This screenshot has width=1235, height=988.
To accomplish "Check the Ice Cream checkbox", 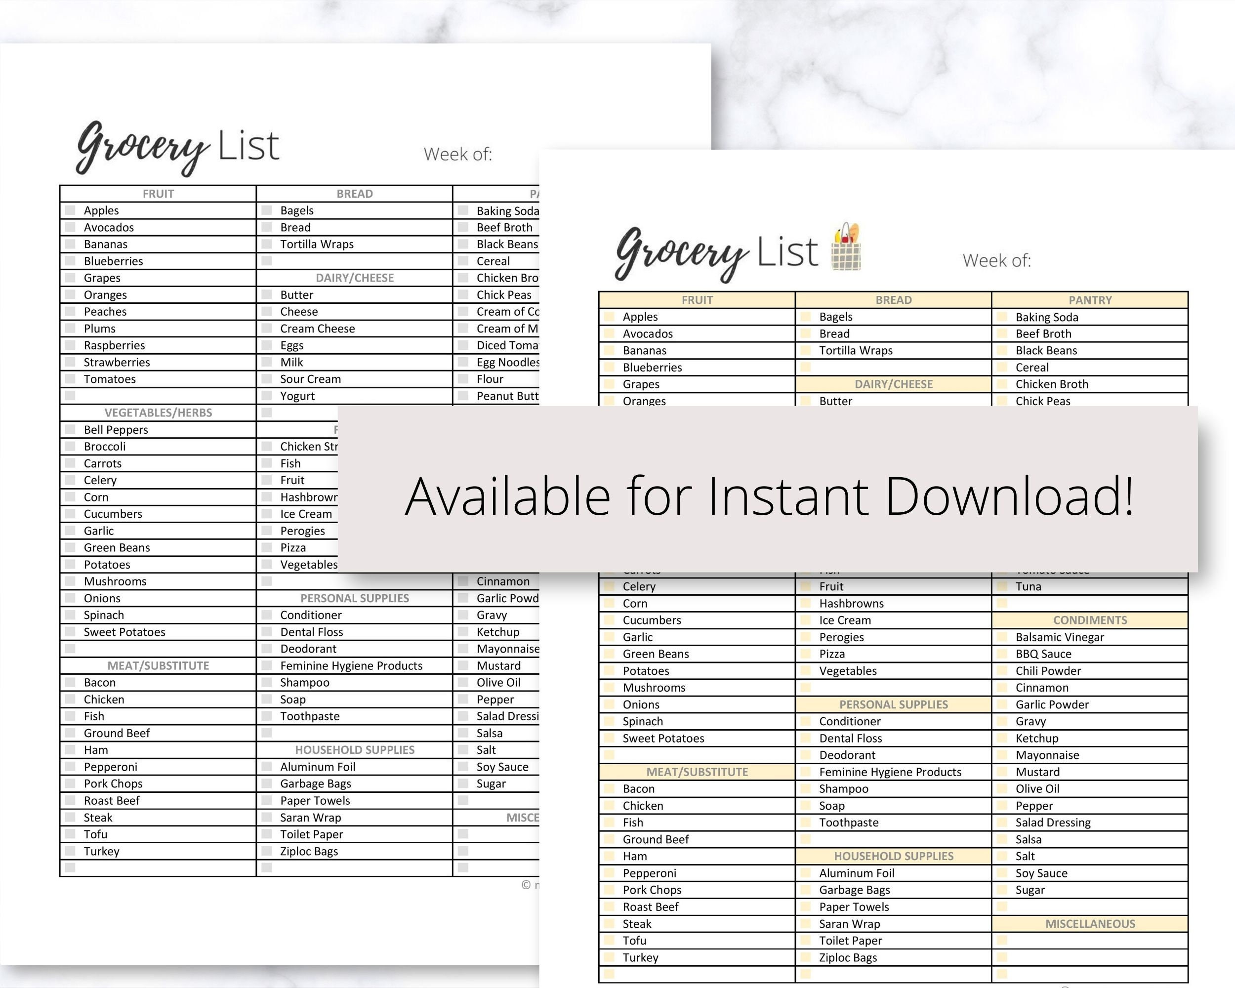I will click(x=805, y=619).
